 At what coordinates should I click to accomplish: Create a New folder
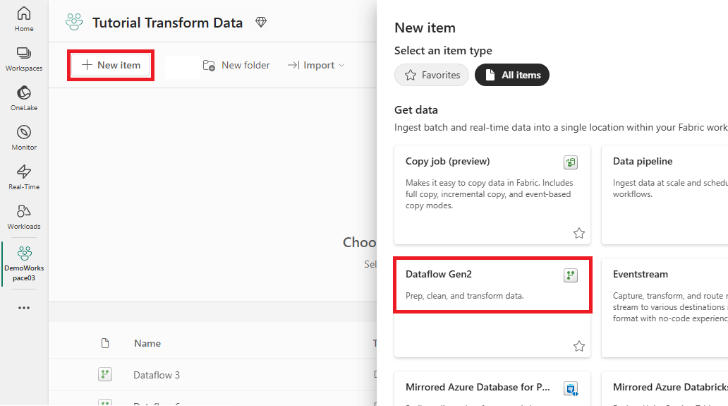tap(236, 65)
